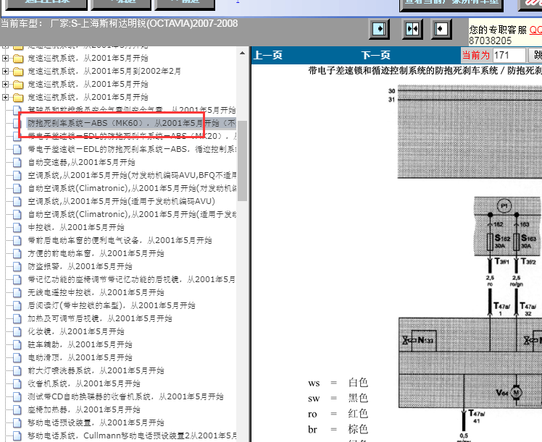Open 带记忆功能的座椅调节 entry
The width and height of the screenshot is (542, 442).
[x=131, y=279]
